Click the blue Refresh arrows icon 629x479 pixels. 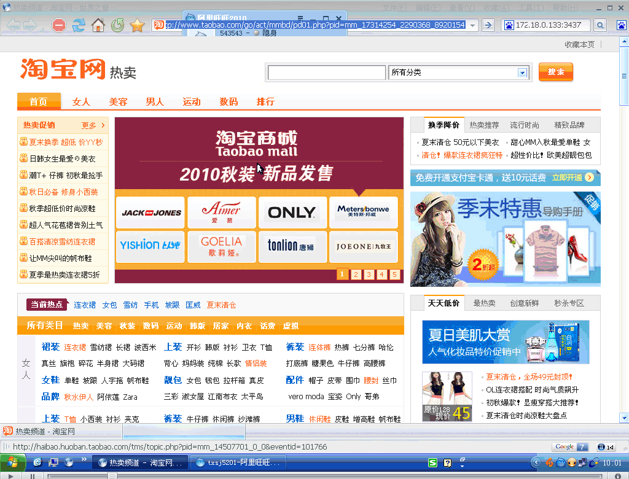pyautogui.click(x=79, y=25)
